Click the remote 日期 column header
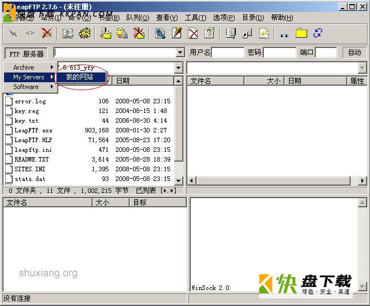This screenshot has height=306, width=370. (315, 81)
